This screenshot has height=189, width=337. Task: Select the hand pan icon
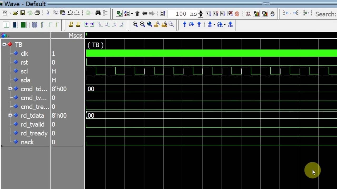point(272,14)
